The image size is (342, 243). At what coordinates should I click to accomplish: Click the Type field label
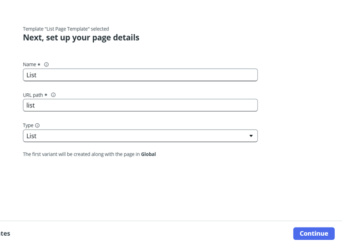[x=28, y=125]
